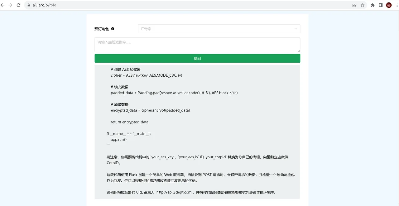Open the IT专家 role dropdown
This screenshot has height=206, width=399.
[x=219, y=29]
